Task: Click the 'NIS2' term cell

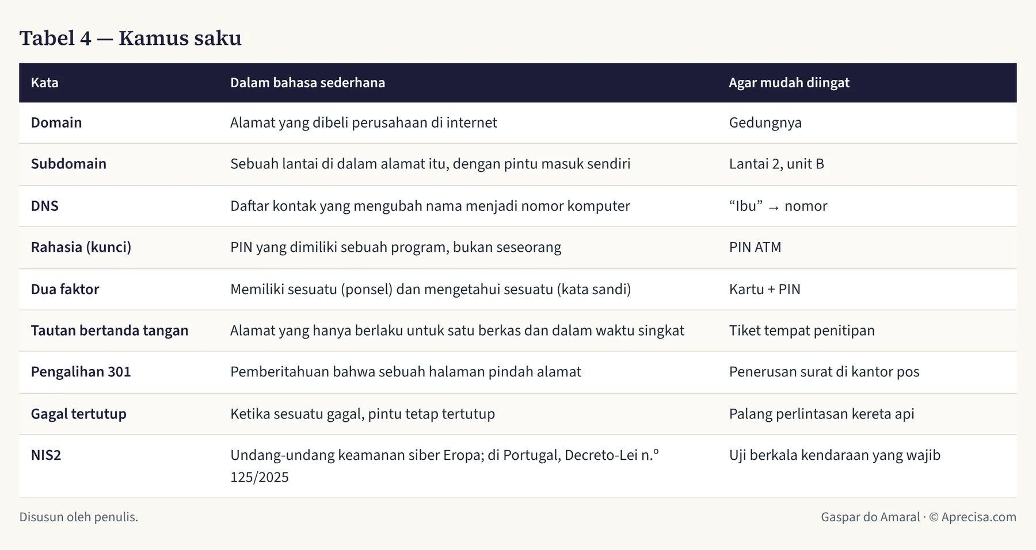Action: coord(46,455)
